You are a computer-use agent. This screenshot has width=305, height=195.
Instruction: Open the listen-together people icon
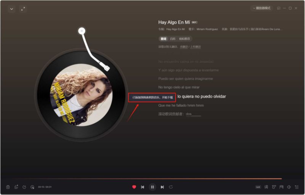pyautogui.click(x=281, y=187)
